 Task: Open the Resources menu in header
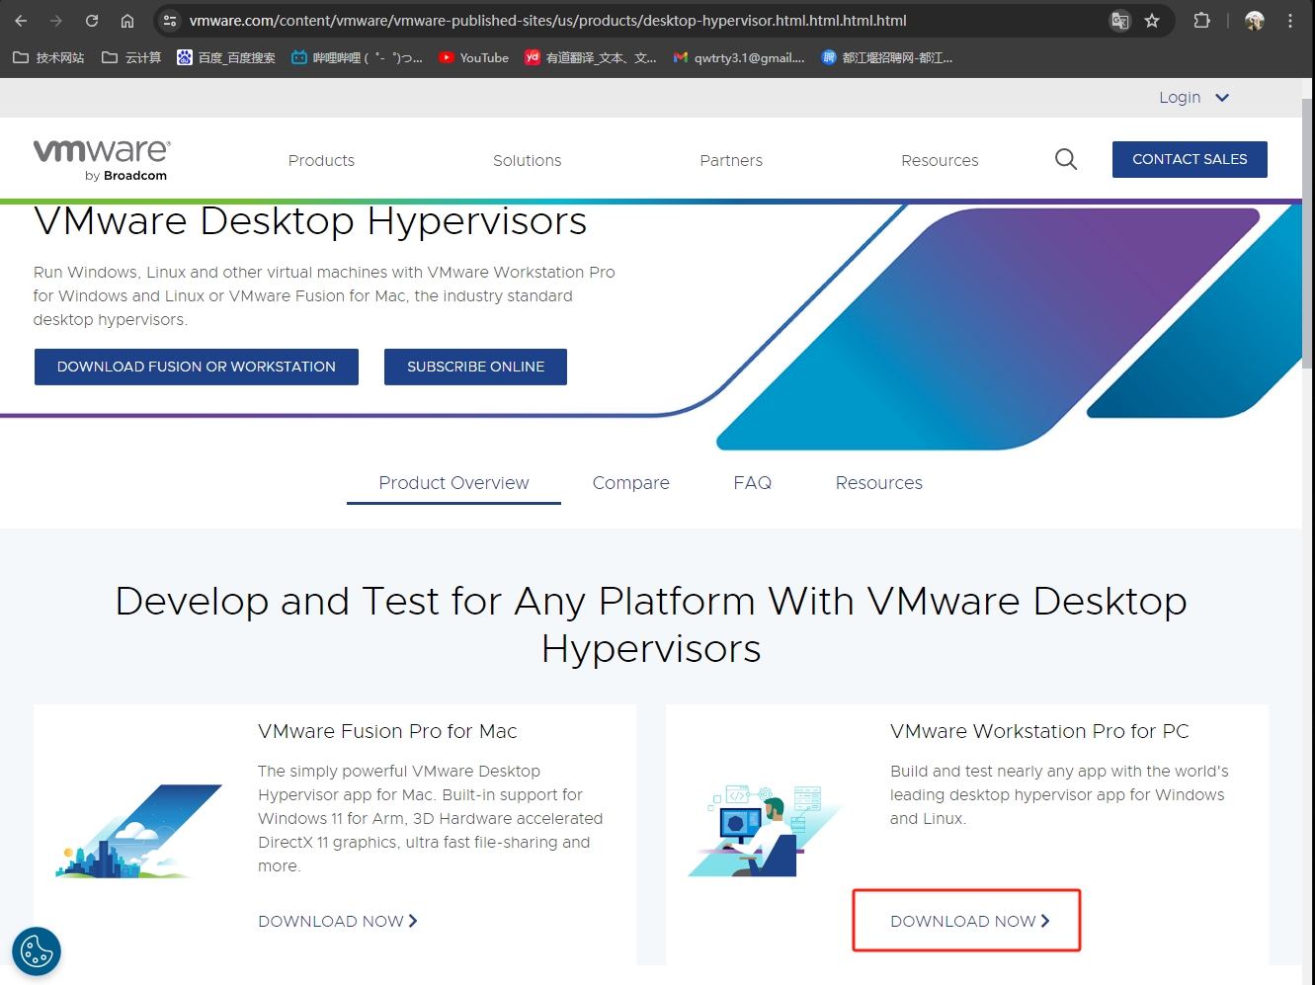click(x=940, y=160)
